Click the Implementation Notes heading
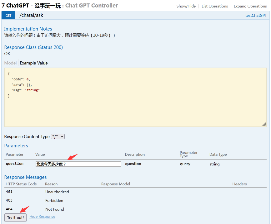271x224 pixels. [28, 29]
